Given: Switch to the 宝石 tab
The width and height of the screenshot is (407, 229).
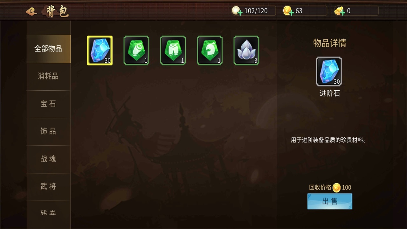Looking at the screenshot, I should [x=48, y=104].
